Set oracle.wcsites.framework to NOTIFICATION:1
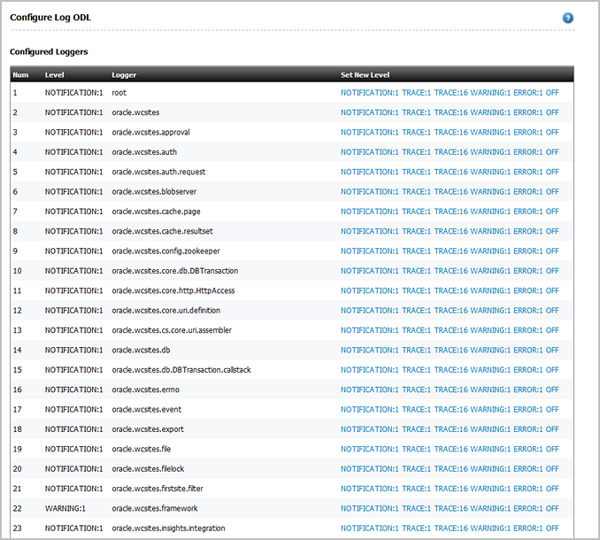The height and width of the screenshot is (540, 600). [370, 509]
